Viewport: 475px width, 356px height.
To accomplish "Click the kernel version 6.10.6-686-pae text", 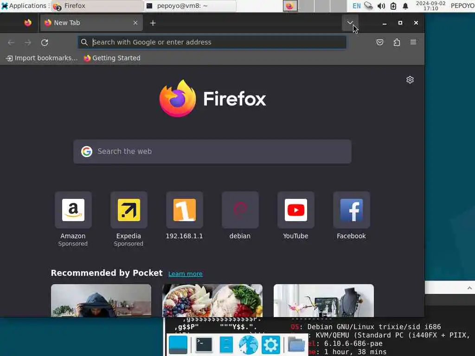I will point(353,343).
